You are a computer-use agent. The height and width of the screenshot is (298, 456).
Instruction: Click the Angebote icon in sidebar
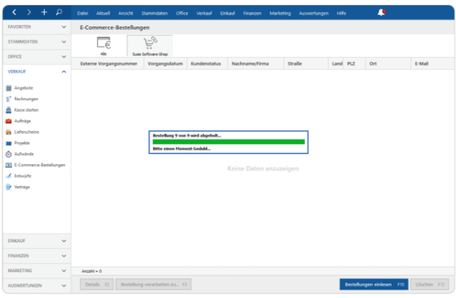tap(8, 88)
